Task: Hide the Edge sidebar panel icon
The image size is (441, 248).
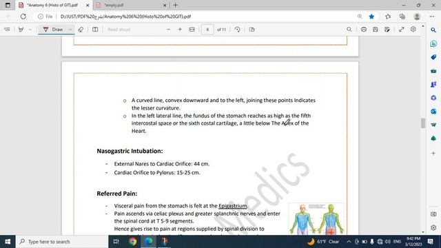Action: tap(433, 214)
